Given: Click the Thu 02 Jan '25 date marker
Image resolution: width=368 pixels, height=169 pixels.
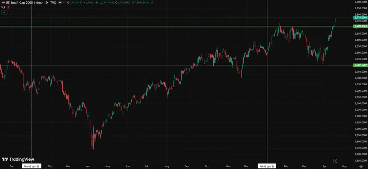Looking at the screenshot, I should pyautogui.click(x=31, y=166).
